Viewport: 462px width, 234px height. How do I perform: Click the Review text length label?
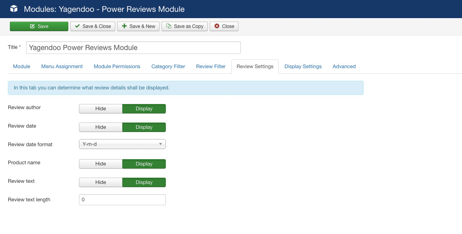(x=29, y=200)
